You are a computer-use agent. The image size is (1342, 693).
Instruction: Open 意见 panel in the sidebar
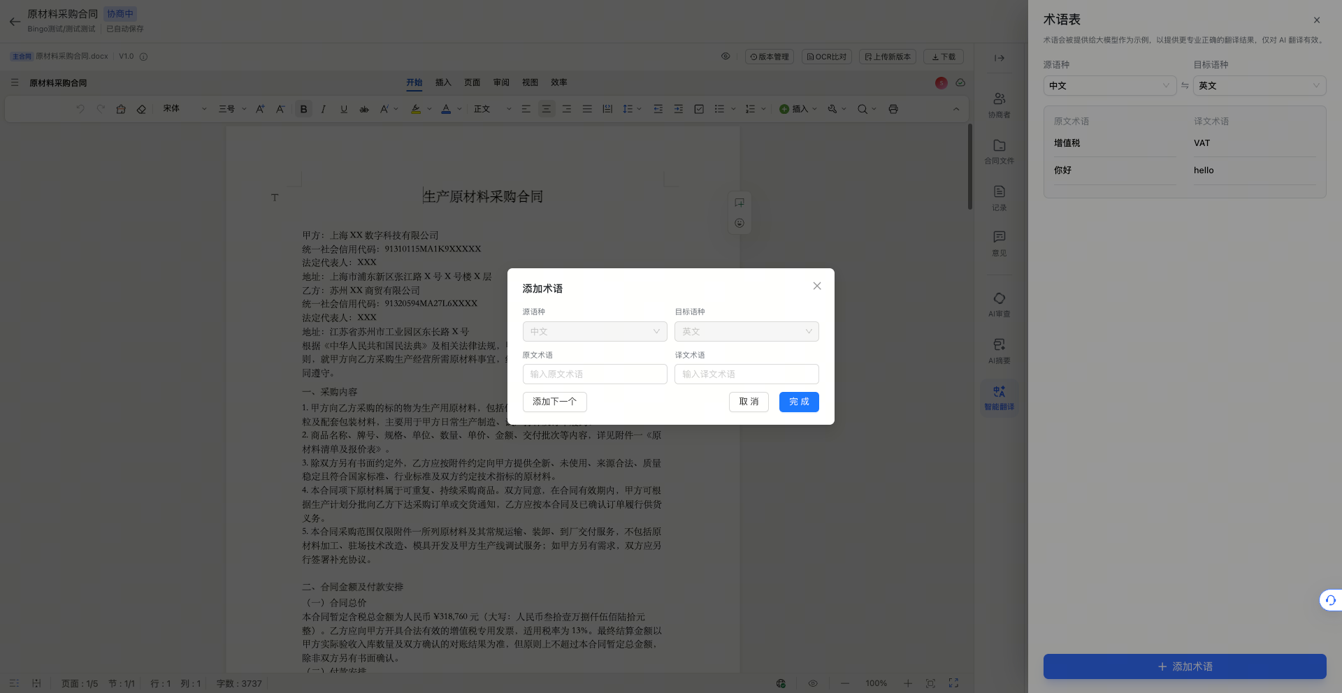1000,244
